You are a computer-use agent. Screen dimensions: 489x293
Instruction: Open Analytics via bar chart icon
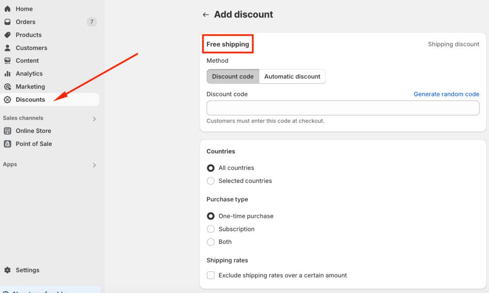click(x=7, y=74)
